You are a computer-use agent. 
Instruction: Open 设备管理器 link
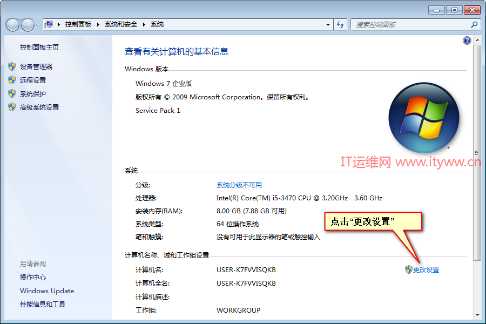[x=36, y=66]
